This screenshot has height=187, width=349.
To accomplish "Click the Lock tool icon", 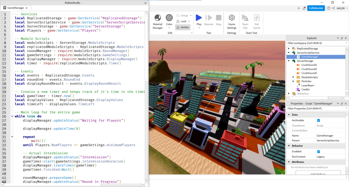I will pos(178,21).
